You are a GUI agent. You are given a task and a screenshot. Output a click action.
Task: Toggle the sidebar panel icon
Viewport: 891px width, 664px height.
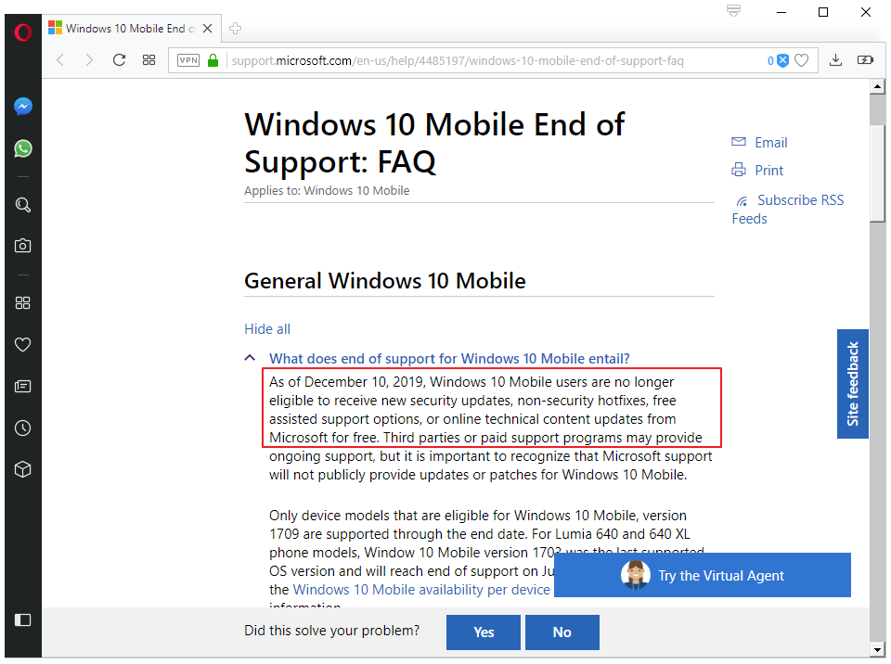tap(22, 619)
